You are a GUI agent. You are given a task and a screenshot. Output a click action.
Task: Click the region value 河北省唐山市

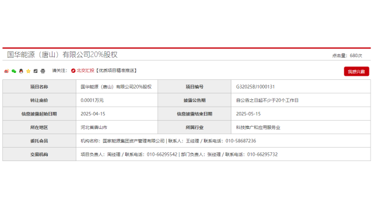click(94, 127)
